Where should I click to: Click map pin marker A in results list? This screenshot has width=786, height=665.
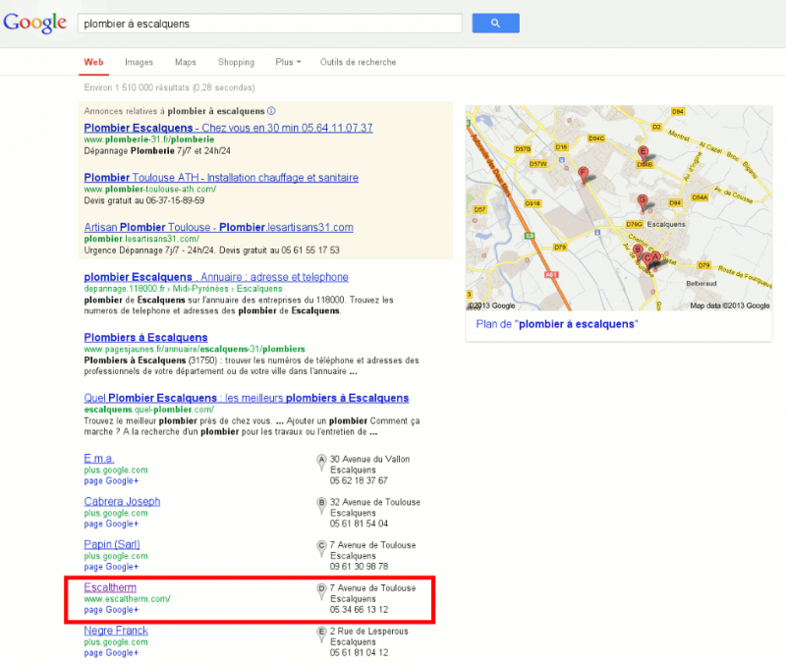(321, 462)
